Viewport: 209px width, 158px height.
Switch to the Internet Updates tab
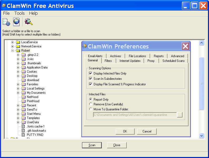pos(130,61)
